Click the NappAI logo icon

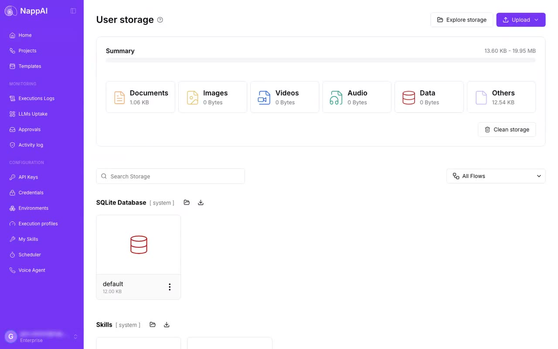pyautogui.click(x=11, y=11)
